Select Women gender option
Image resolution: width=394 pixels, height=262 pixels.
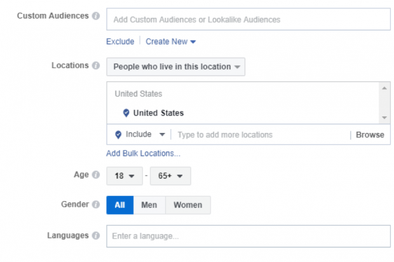point(187,205)
